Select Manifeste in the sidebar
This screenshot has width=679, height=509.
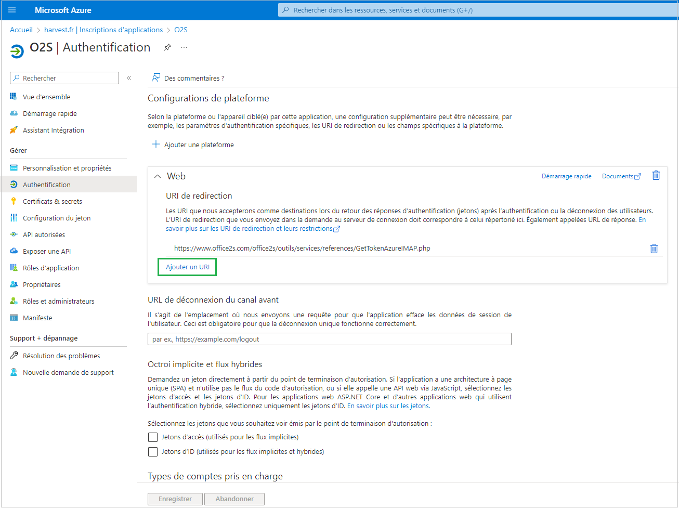37,318
